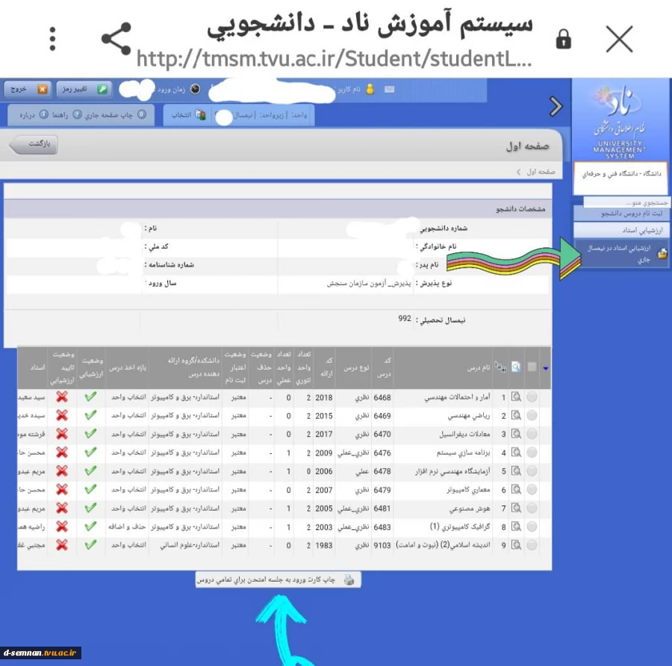
Task: Open the three-dot overflow menu
Action: pos(52,39)
